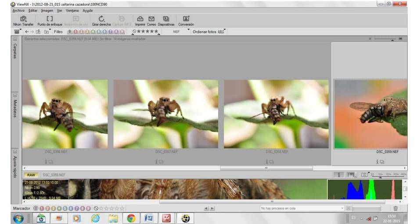Open focus area view dropdown near histogram
The width and height of the screenshot is (417, 224).
[365, 174]
